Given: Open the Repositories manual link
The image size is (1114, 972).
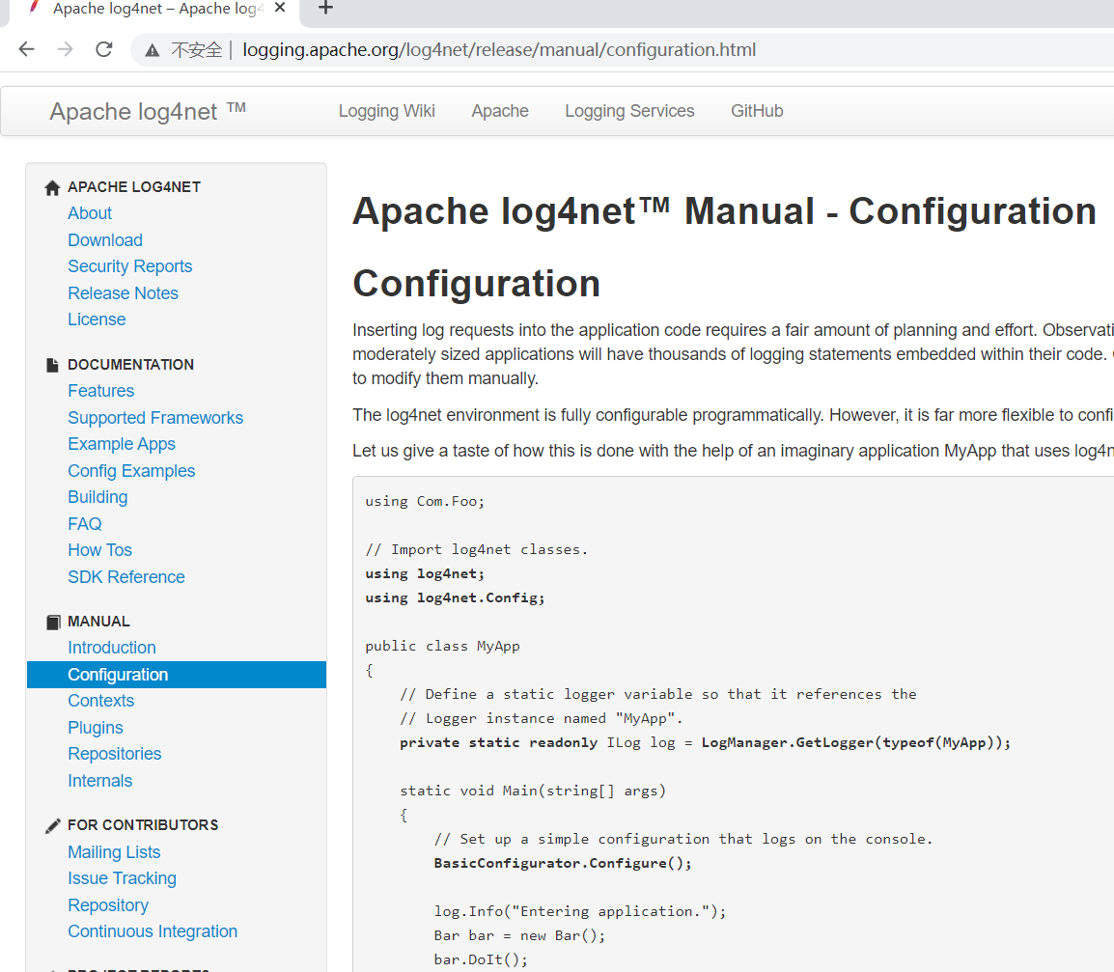Looking at the screenshot, I should (x=114, y=754).
